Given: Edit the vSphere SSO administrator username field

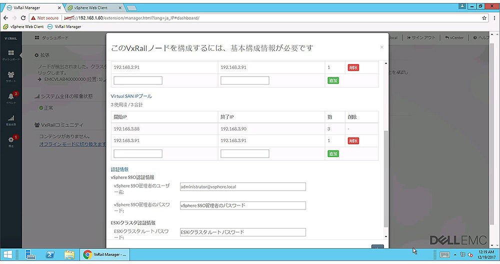Looking at the screenshot, I should (242, 187).
